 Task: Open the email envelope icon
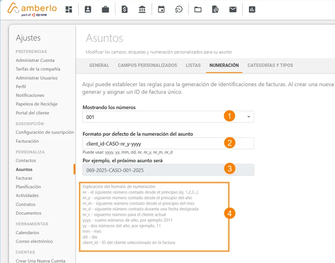[x=233, y=9]
